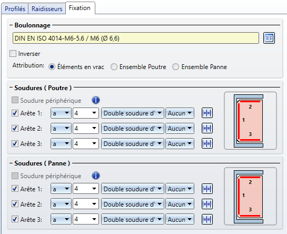The image size is (287, 234).
Task: Uncheck Arête 1 in Soudures Poutre
Action: (x=15, y=113)
